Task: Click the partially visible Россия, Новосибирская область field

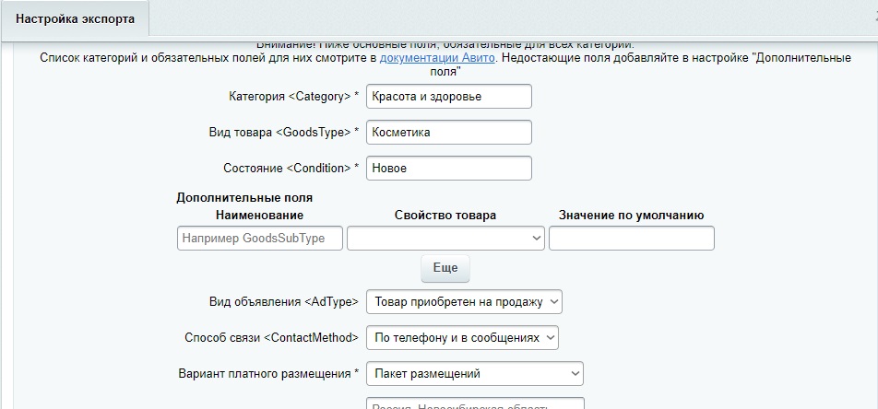Action: pyautogui.click(x=475, y=405)
